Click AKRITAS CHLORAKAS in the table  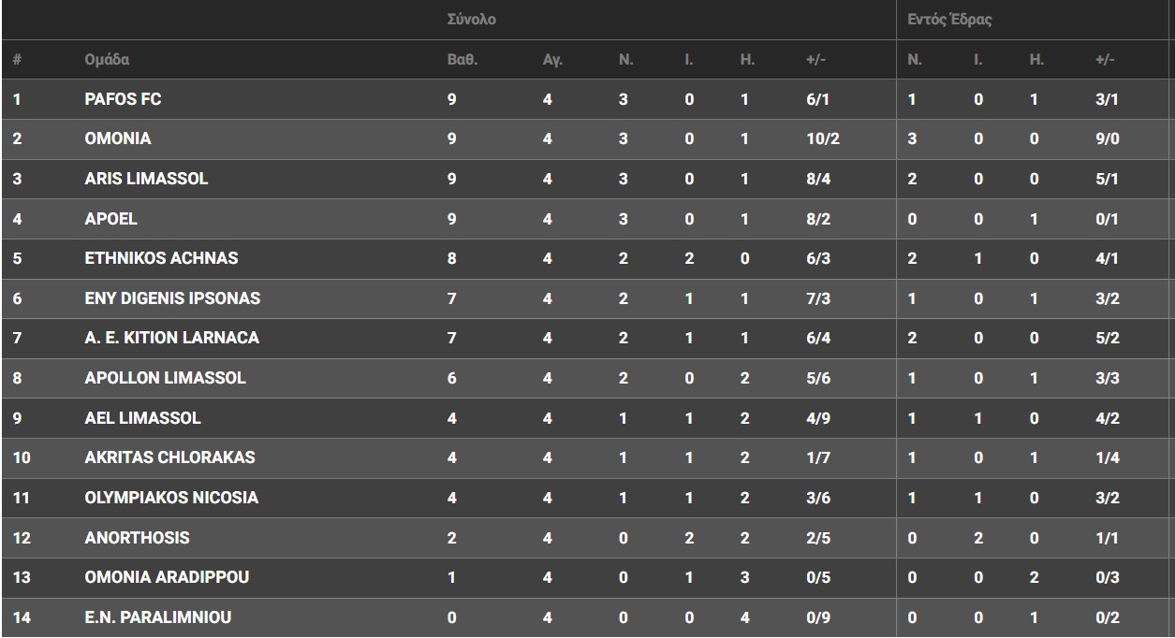[169, 457]
